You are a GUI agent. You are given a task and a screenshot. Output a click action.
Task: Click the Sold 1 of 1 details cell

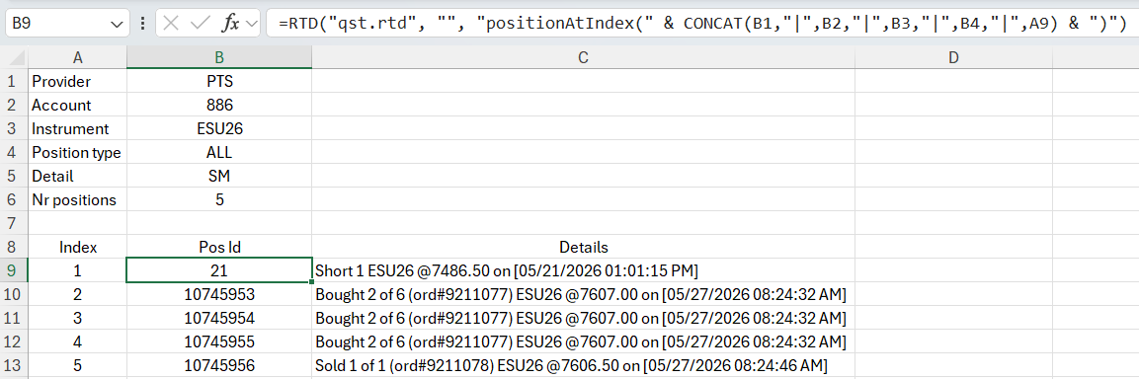pos(583,365)
